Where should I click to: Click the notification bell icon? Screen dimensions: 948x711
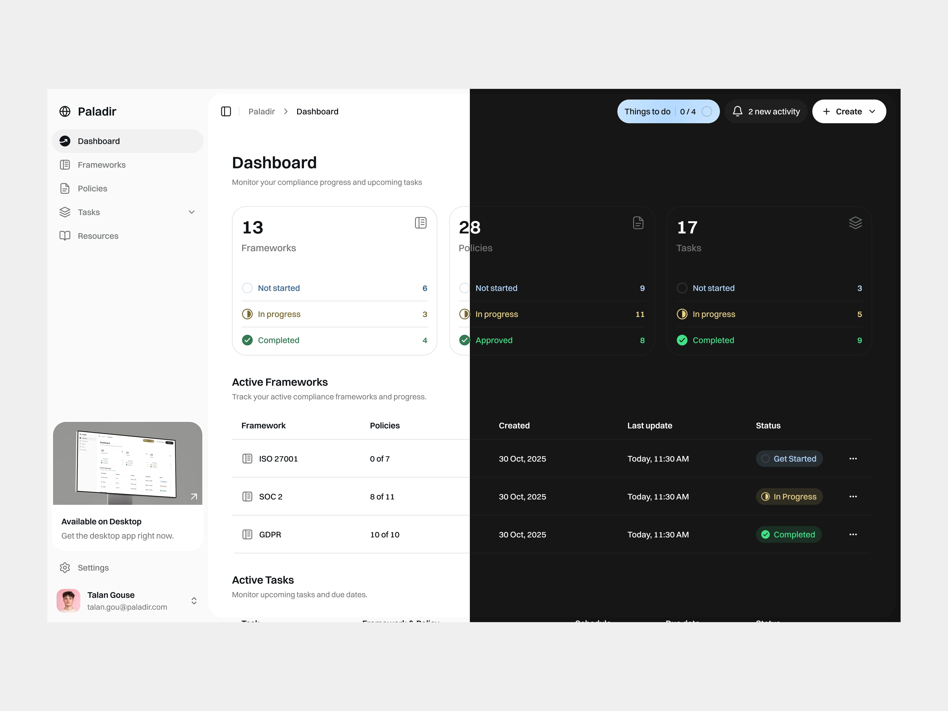737,111
